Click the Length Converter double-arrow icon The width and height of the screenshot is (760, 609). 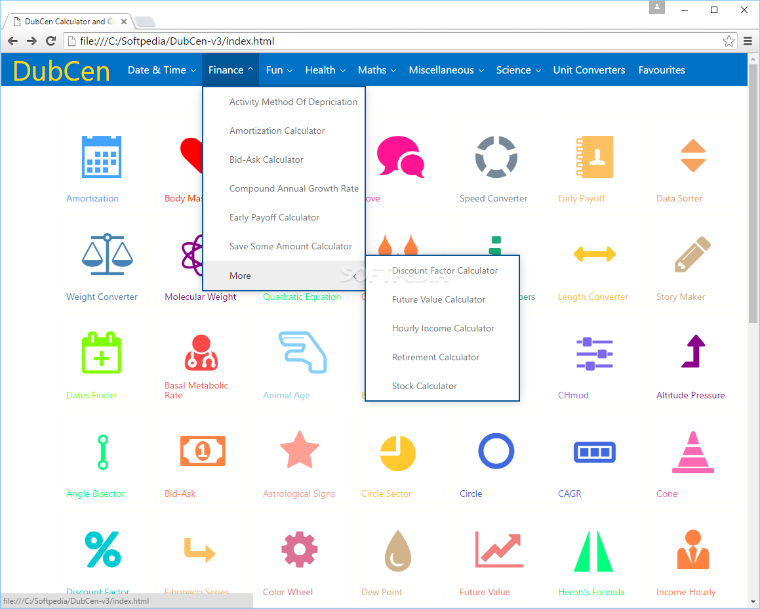coord(594,253)
